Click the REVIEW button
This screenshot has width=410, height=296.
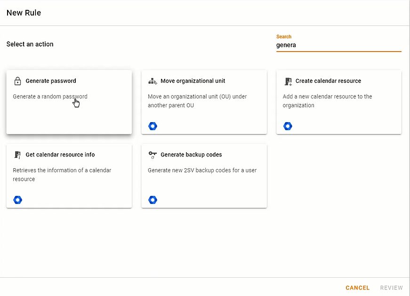pyautogui.click(x=392, y=288)
